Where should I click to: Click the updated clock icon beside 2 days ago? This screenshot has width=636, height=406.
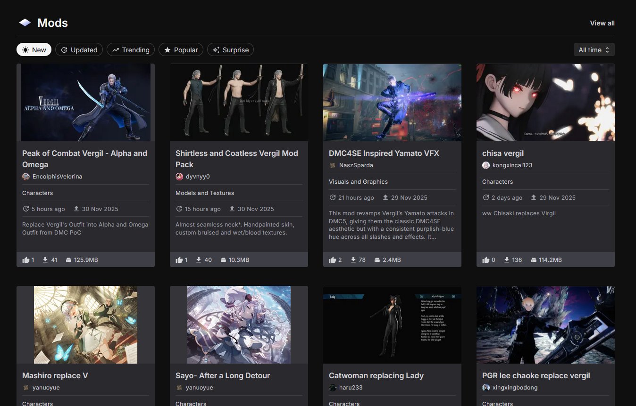click(486, 197)
